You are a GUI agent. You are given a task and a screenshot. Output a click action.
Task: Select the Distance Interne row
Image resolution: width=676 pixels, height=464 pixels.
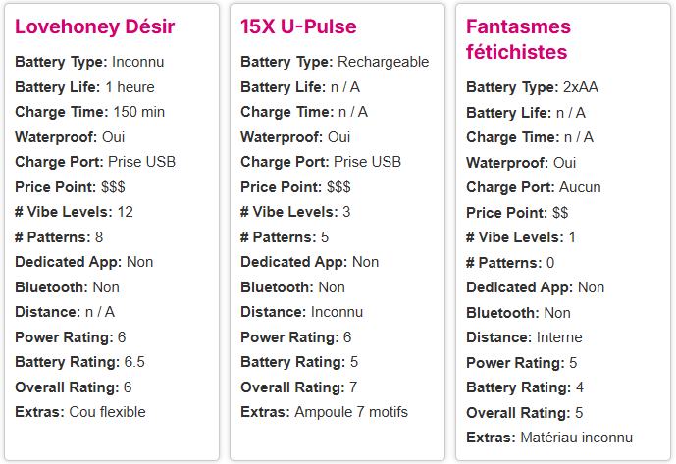pos(524,337)
